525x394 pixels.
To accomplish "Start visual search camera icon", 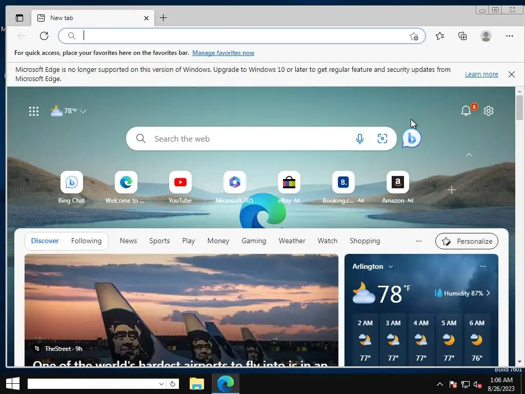I will (x=382, y=139).
